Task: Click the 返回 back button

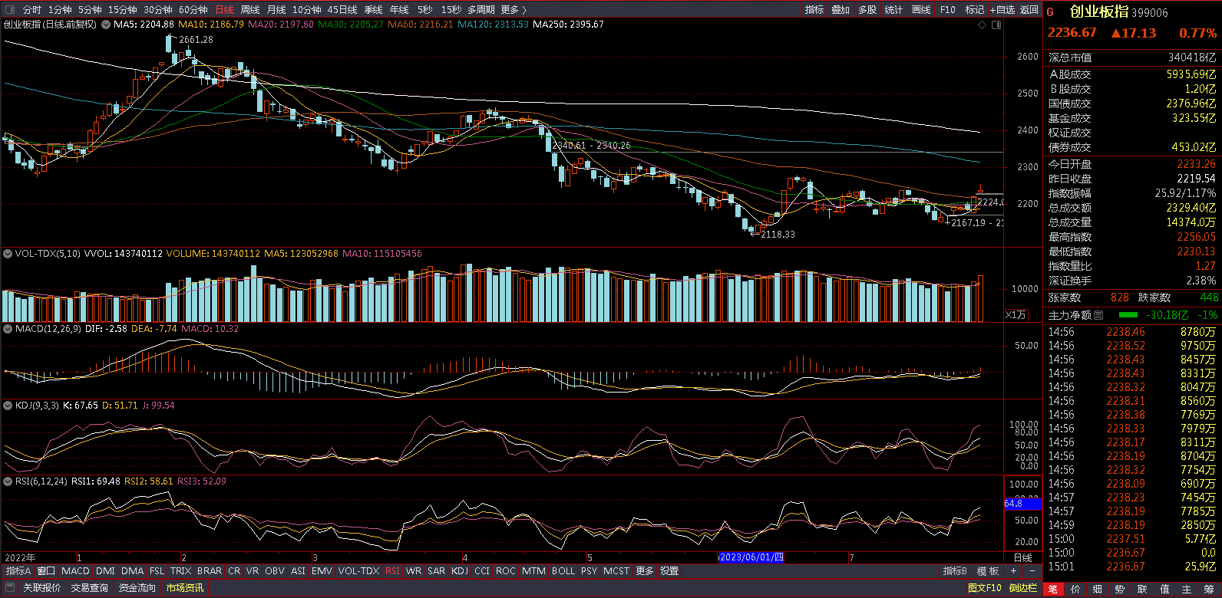Action: [1029, 10]
